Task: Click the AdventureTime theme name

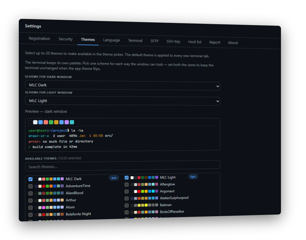Action: click(78, 186)
